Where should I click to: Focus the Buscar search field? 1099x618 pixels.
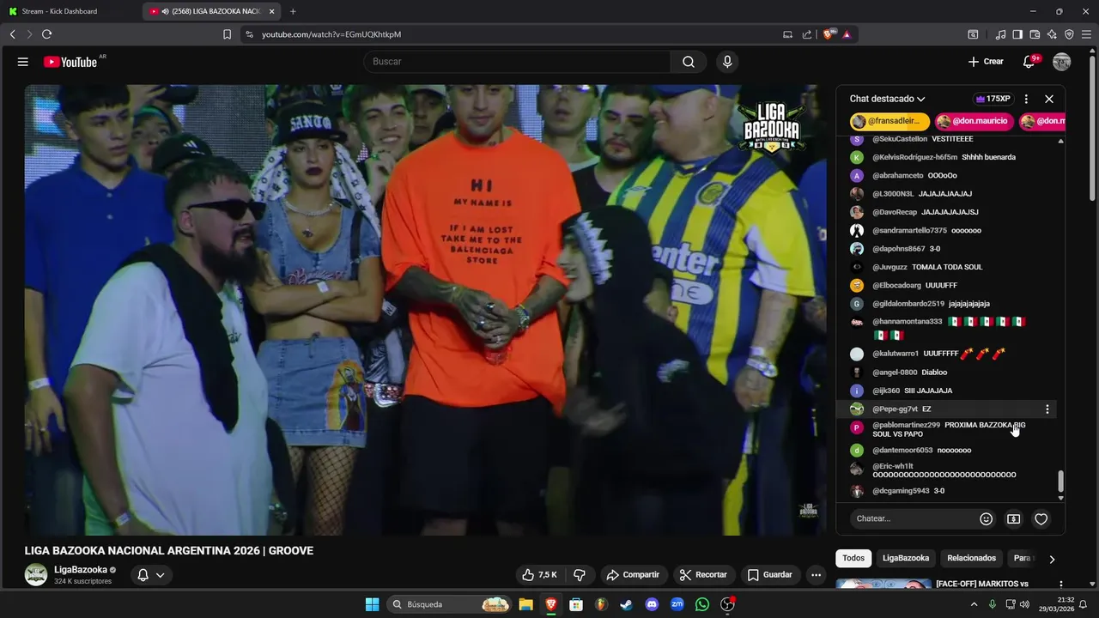pos(517,62)
